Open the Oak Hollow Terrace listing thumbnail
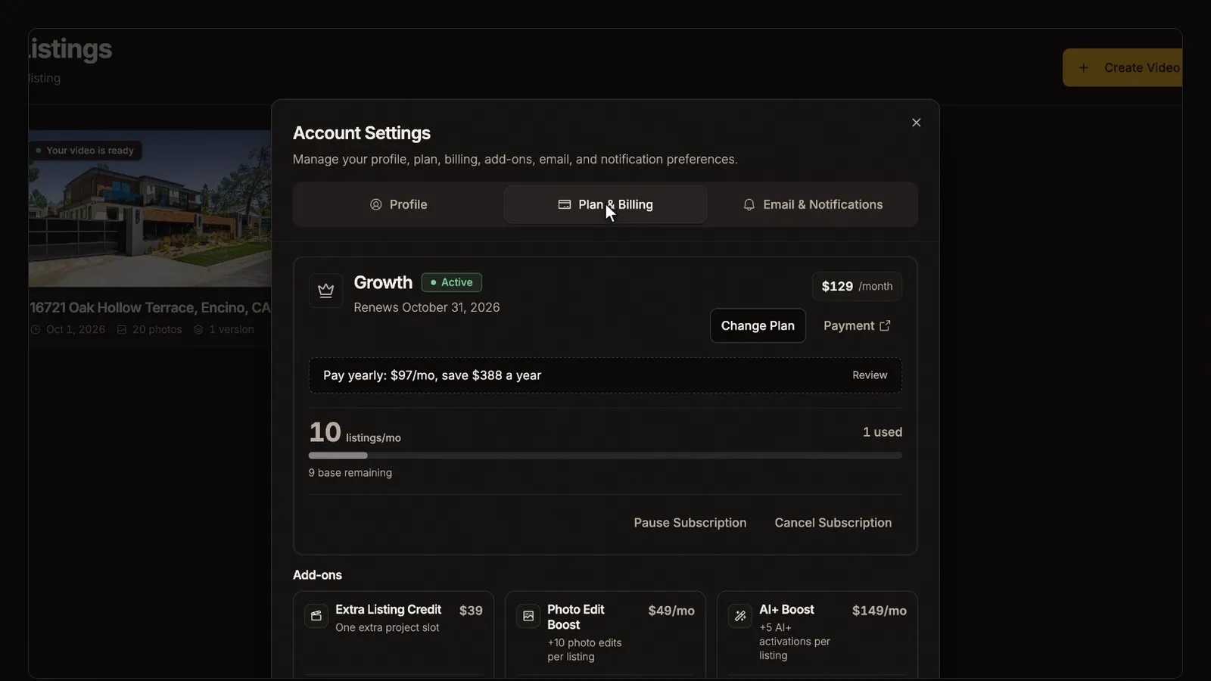Screen dimensions: 1211x681 pyautogui.click(x=150, y=209)
